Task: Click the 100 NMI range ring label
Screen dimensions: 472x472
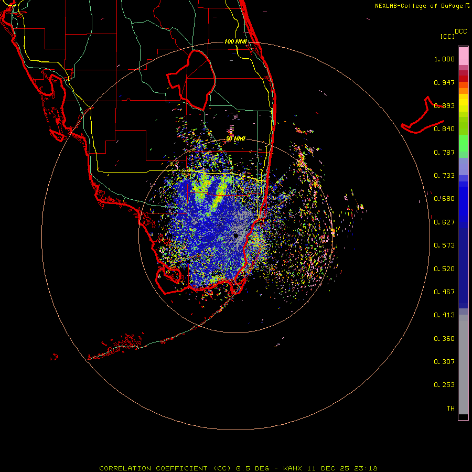Action: (235, 41)
